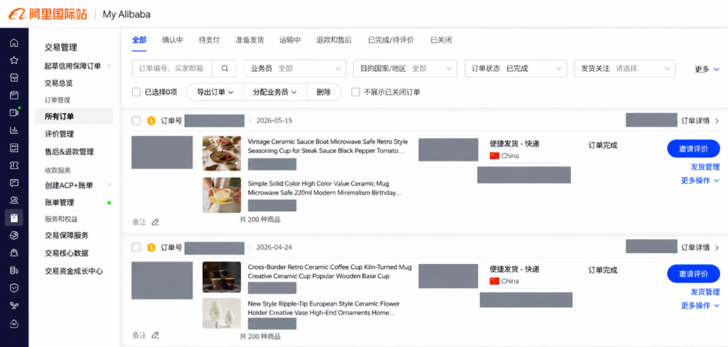Viewport: 728px width, 347px height.
Task: Click the star favorites icon in sidebar
Action: click(x=14, y=60)
